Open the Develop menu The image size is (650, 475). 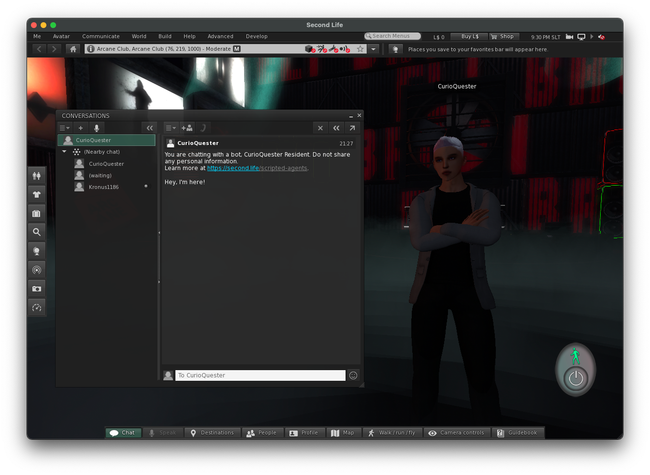point(257,36)
